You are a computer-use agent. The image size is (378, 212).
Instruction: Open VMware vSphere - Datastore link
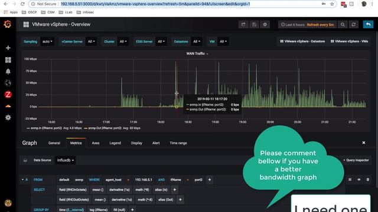[302, 41]
